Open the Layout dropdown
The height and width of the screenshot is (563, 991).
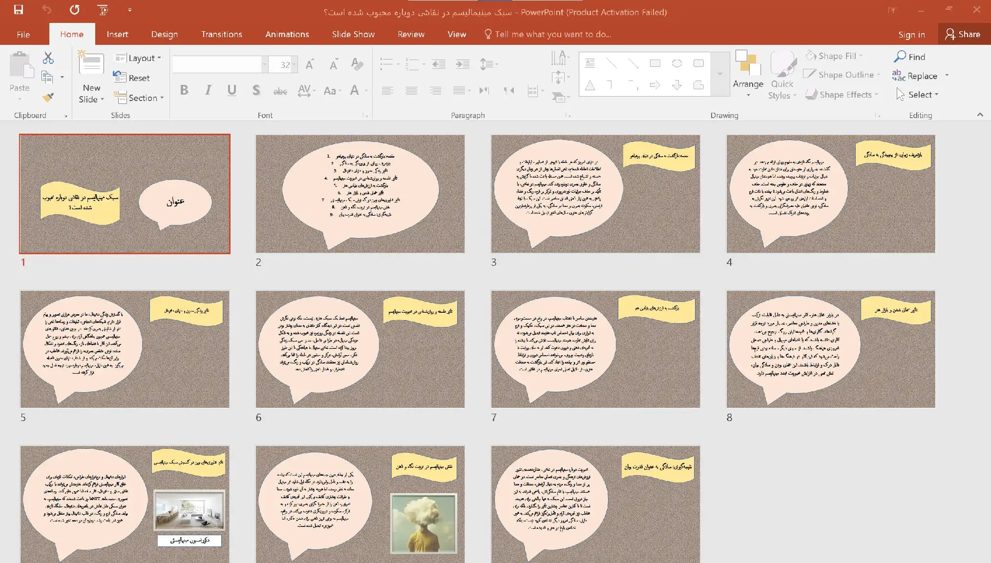(138, 58)
